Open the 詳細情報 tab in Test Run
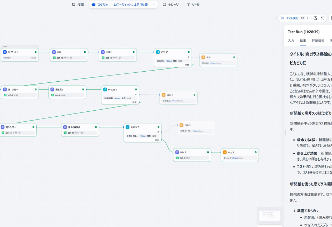 pos(318,41)
